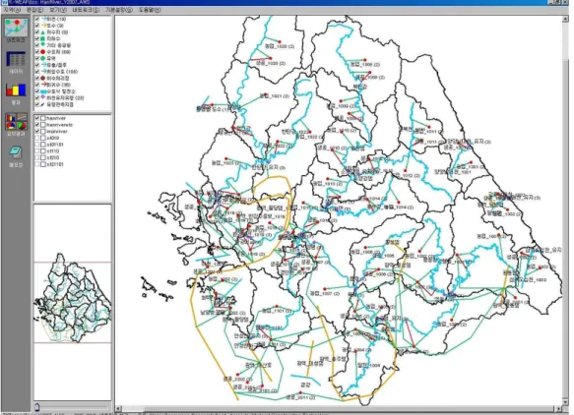
Task: Toggle the 취입수로 visibility checkbox
Action: tap(37, 72)
